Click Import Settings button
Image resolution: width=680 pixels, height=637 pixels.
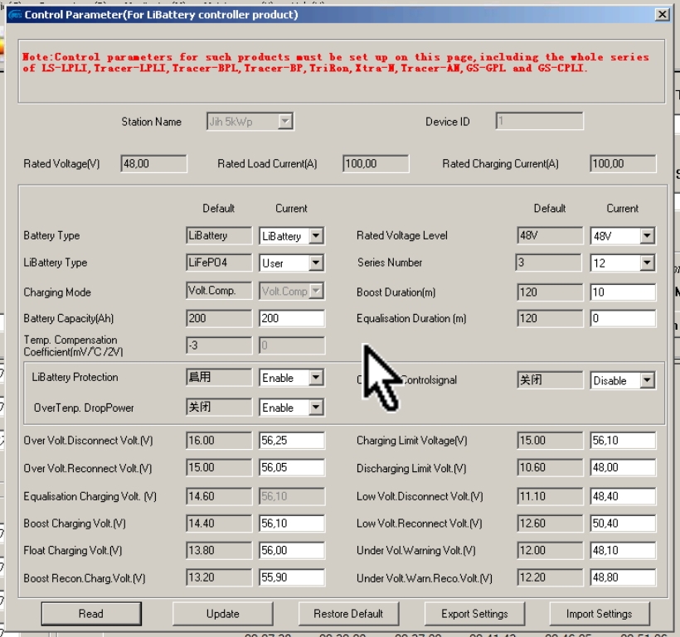tap(599, 614)
